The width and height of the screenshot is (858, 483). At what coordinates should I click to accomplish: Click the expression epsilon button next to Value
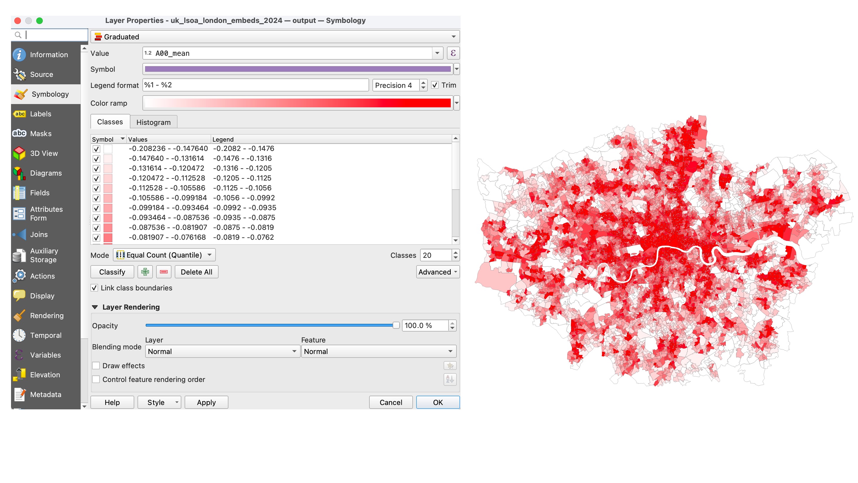pos(453,53)
